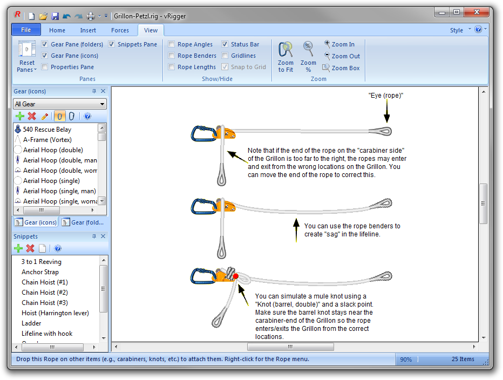503x380 pixels.
Task: Enable the Rope Angles checkbox
Action: click(172, 44)
